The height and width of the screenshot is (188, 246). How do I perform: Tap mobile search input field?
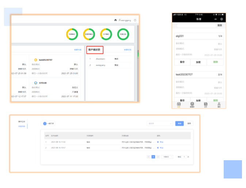click(x=196, y=25)
